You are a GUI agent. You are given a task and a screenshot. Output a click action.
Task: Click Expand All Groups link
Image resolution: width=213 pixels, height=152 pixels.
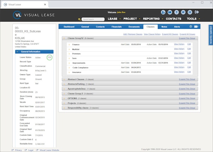tap(187, 34)
